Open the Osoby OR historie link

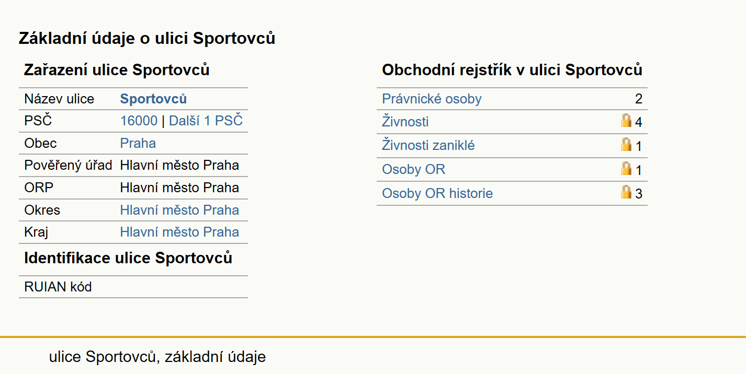[437, 193]
